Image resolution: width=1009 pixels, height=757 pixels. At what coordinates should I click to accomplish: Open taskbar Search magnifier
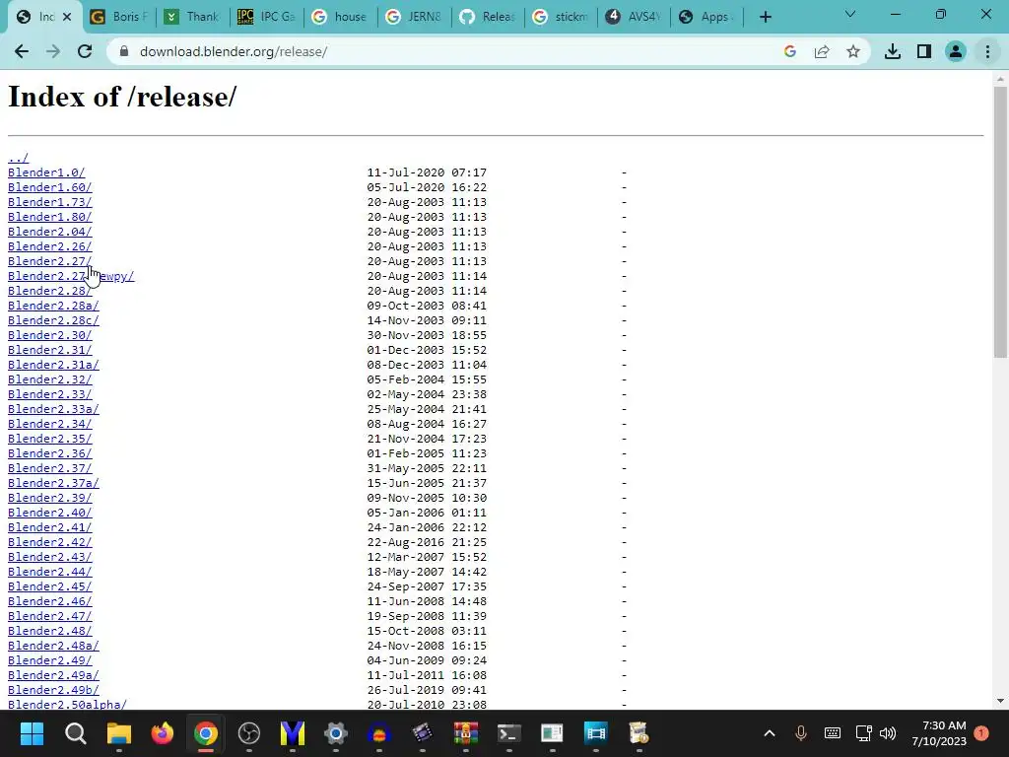point(75,733)
